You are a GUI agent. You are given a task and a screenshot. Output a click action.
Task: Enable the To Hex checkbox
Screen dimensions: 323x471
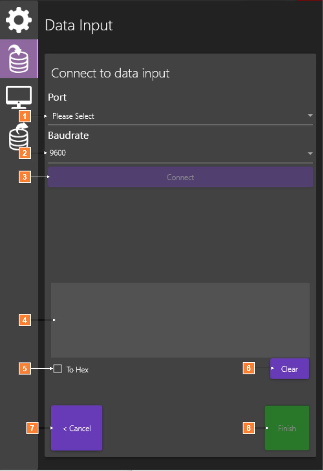coord(58,369)
